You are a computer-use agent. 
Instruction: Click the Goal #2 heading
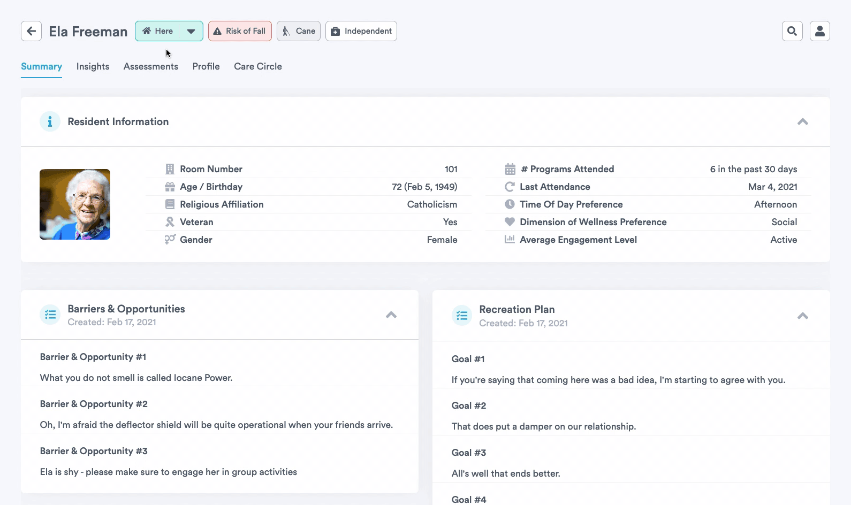[469, 405]
